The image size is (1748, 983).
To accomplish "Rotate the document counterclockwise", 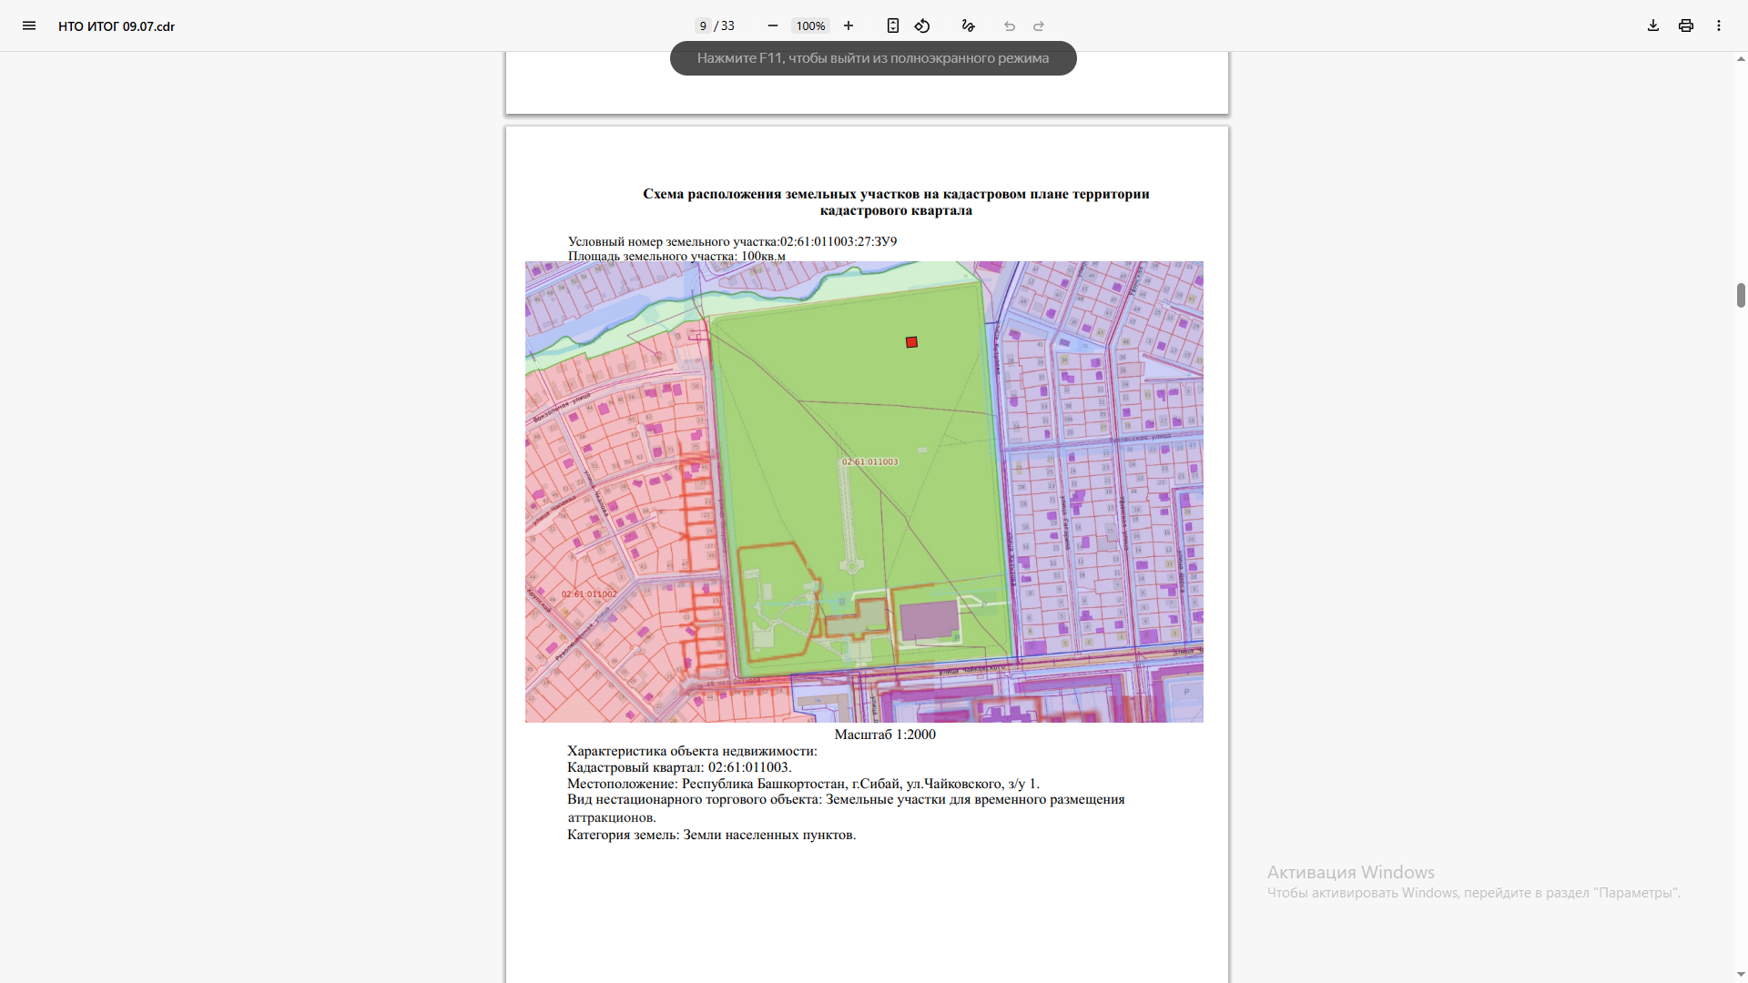I will (922, 25).
